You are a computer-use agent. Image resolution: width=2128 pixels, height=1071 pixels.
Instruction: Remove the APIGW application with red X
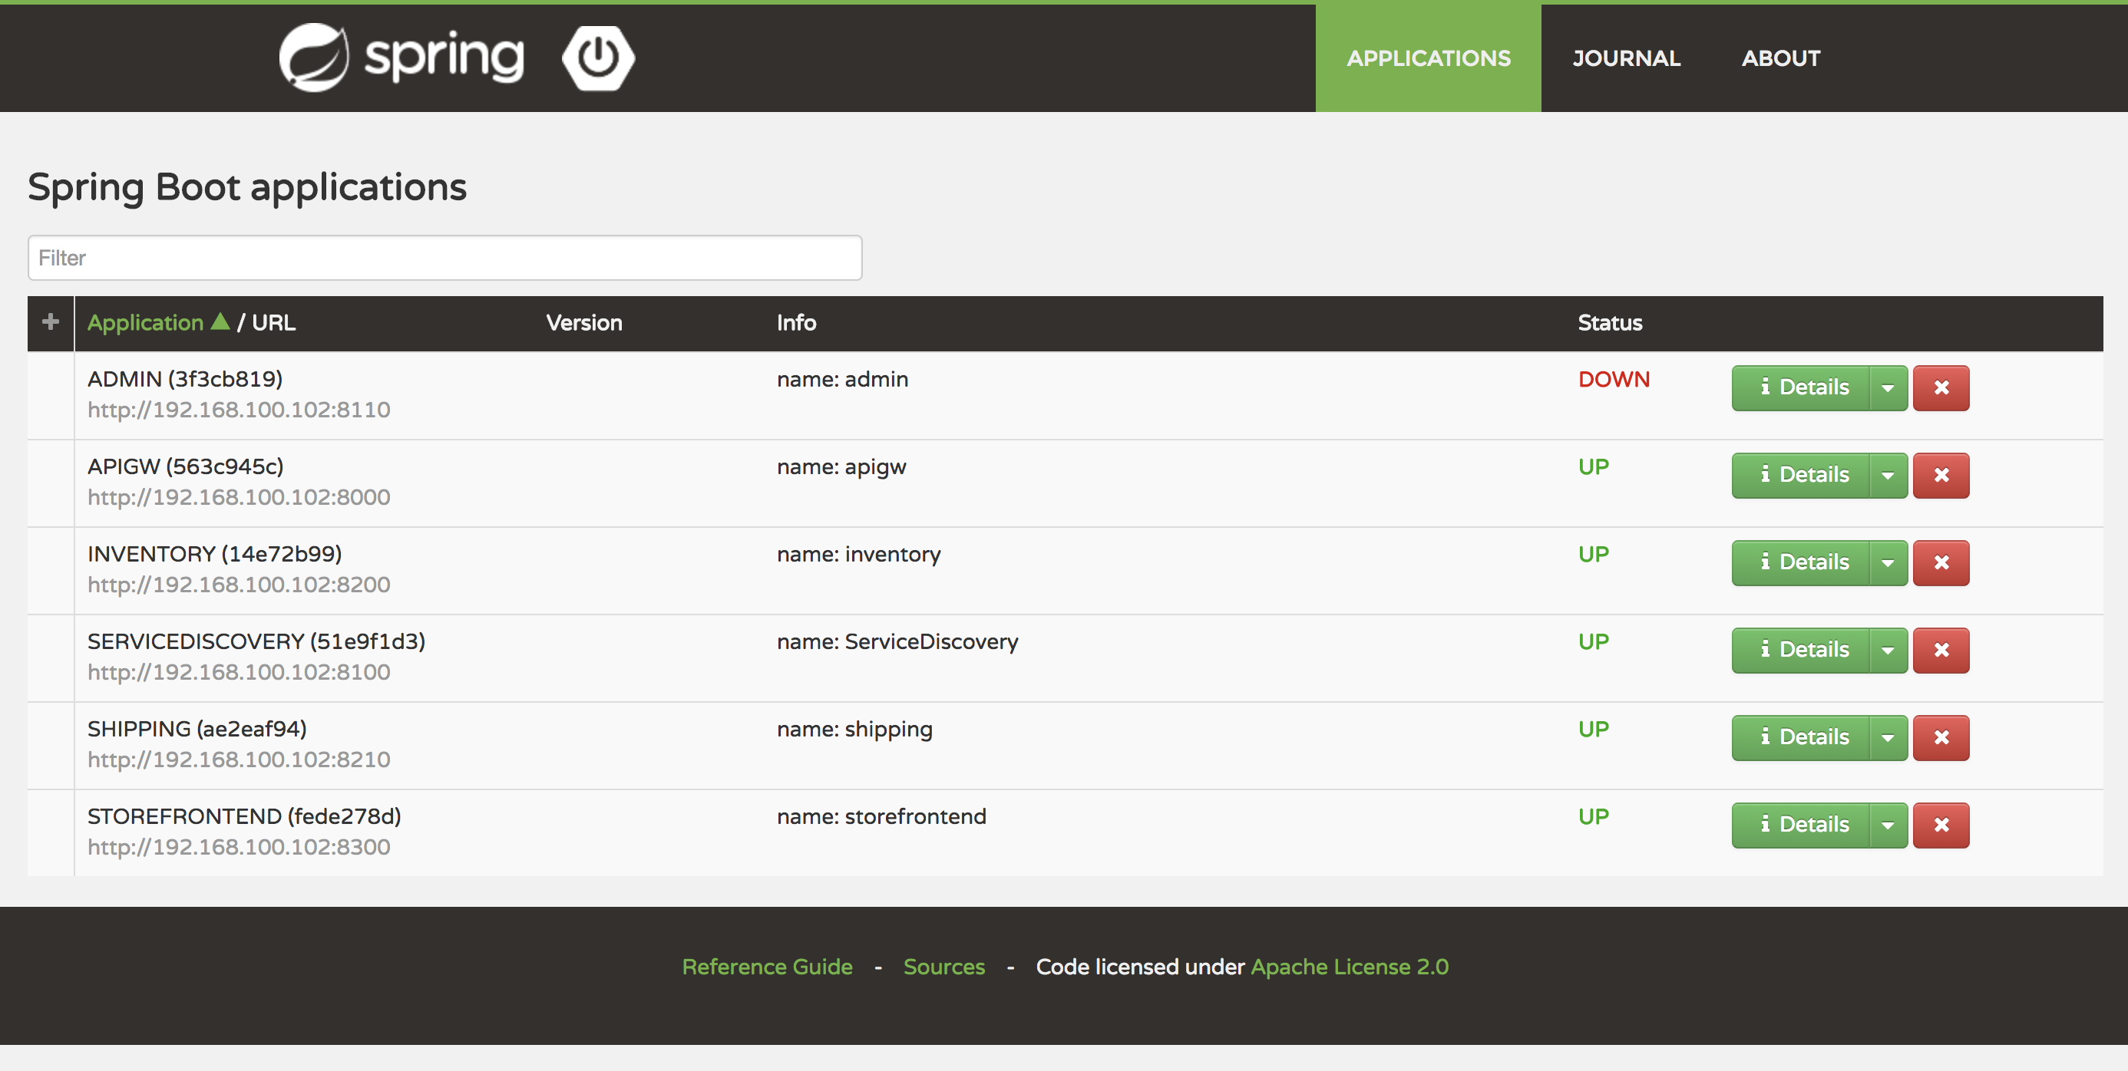click(x=1941, y=475)
